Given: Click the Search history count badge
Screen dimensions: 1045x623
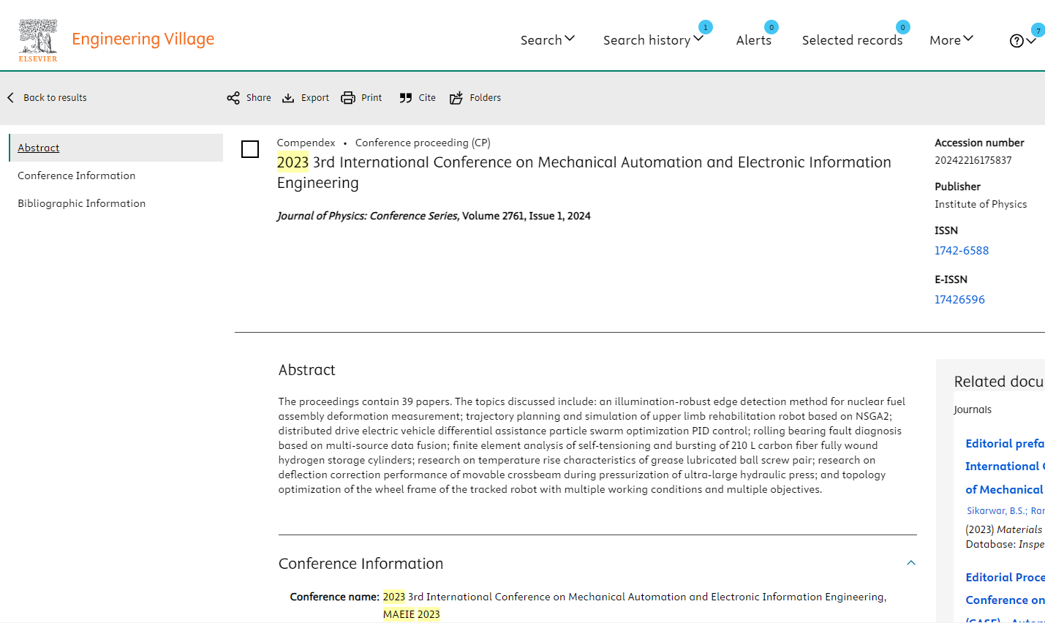Looking at the screenshot, I should (x=705, y=27).
